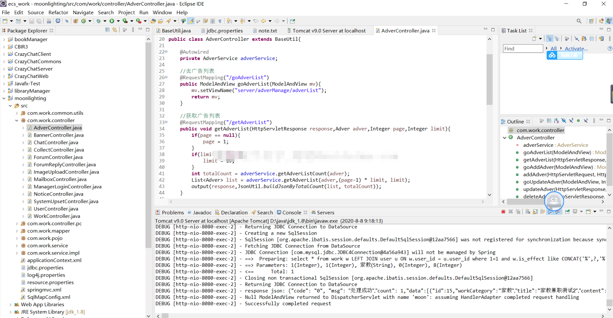Screen dimensions: 613x318
Task: Open the toolbar Search magnifier icon
Action: click(579, 21)
